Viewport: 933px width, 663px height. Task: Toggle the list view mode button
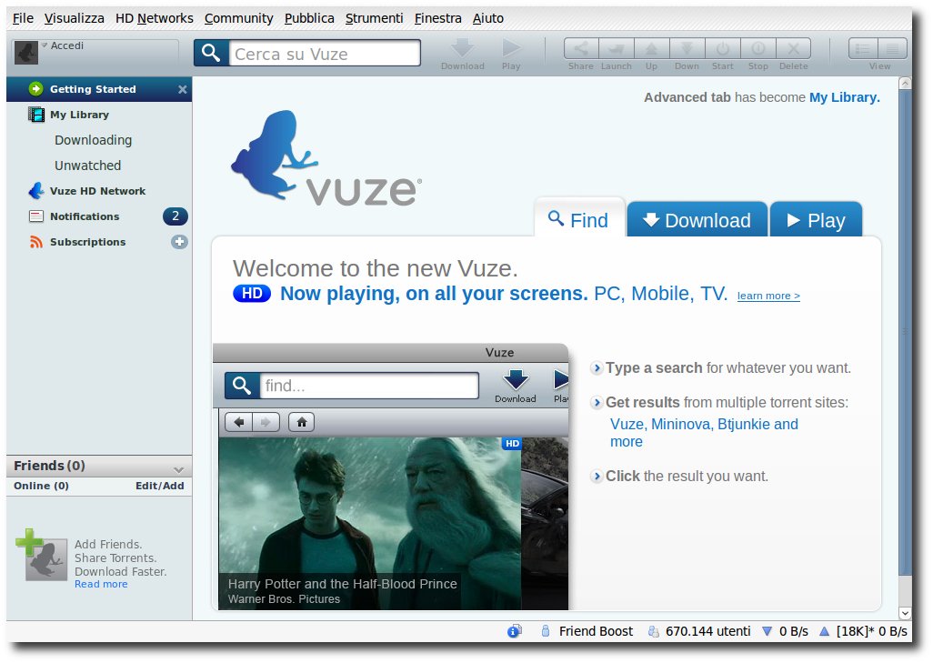[x=861, y=49]
